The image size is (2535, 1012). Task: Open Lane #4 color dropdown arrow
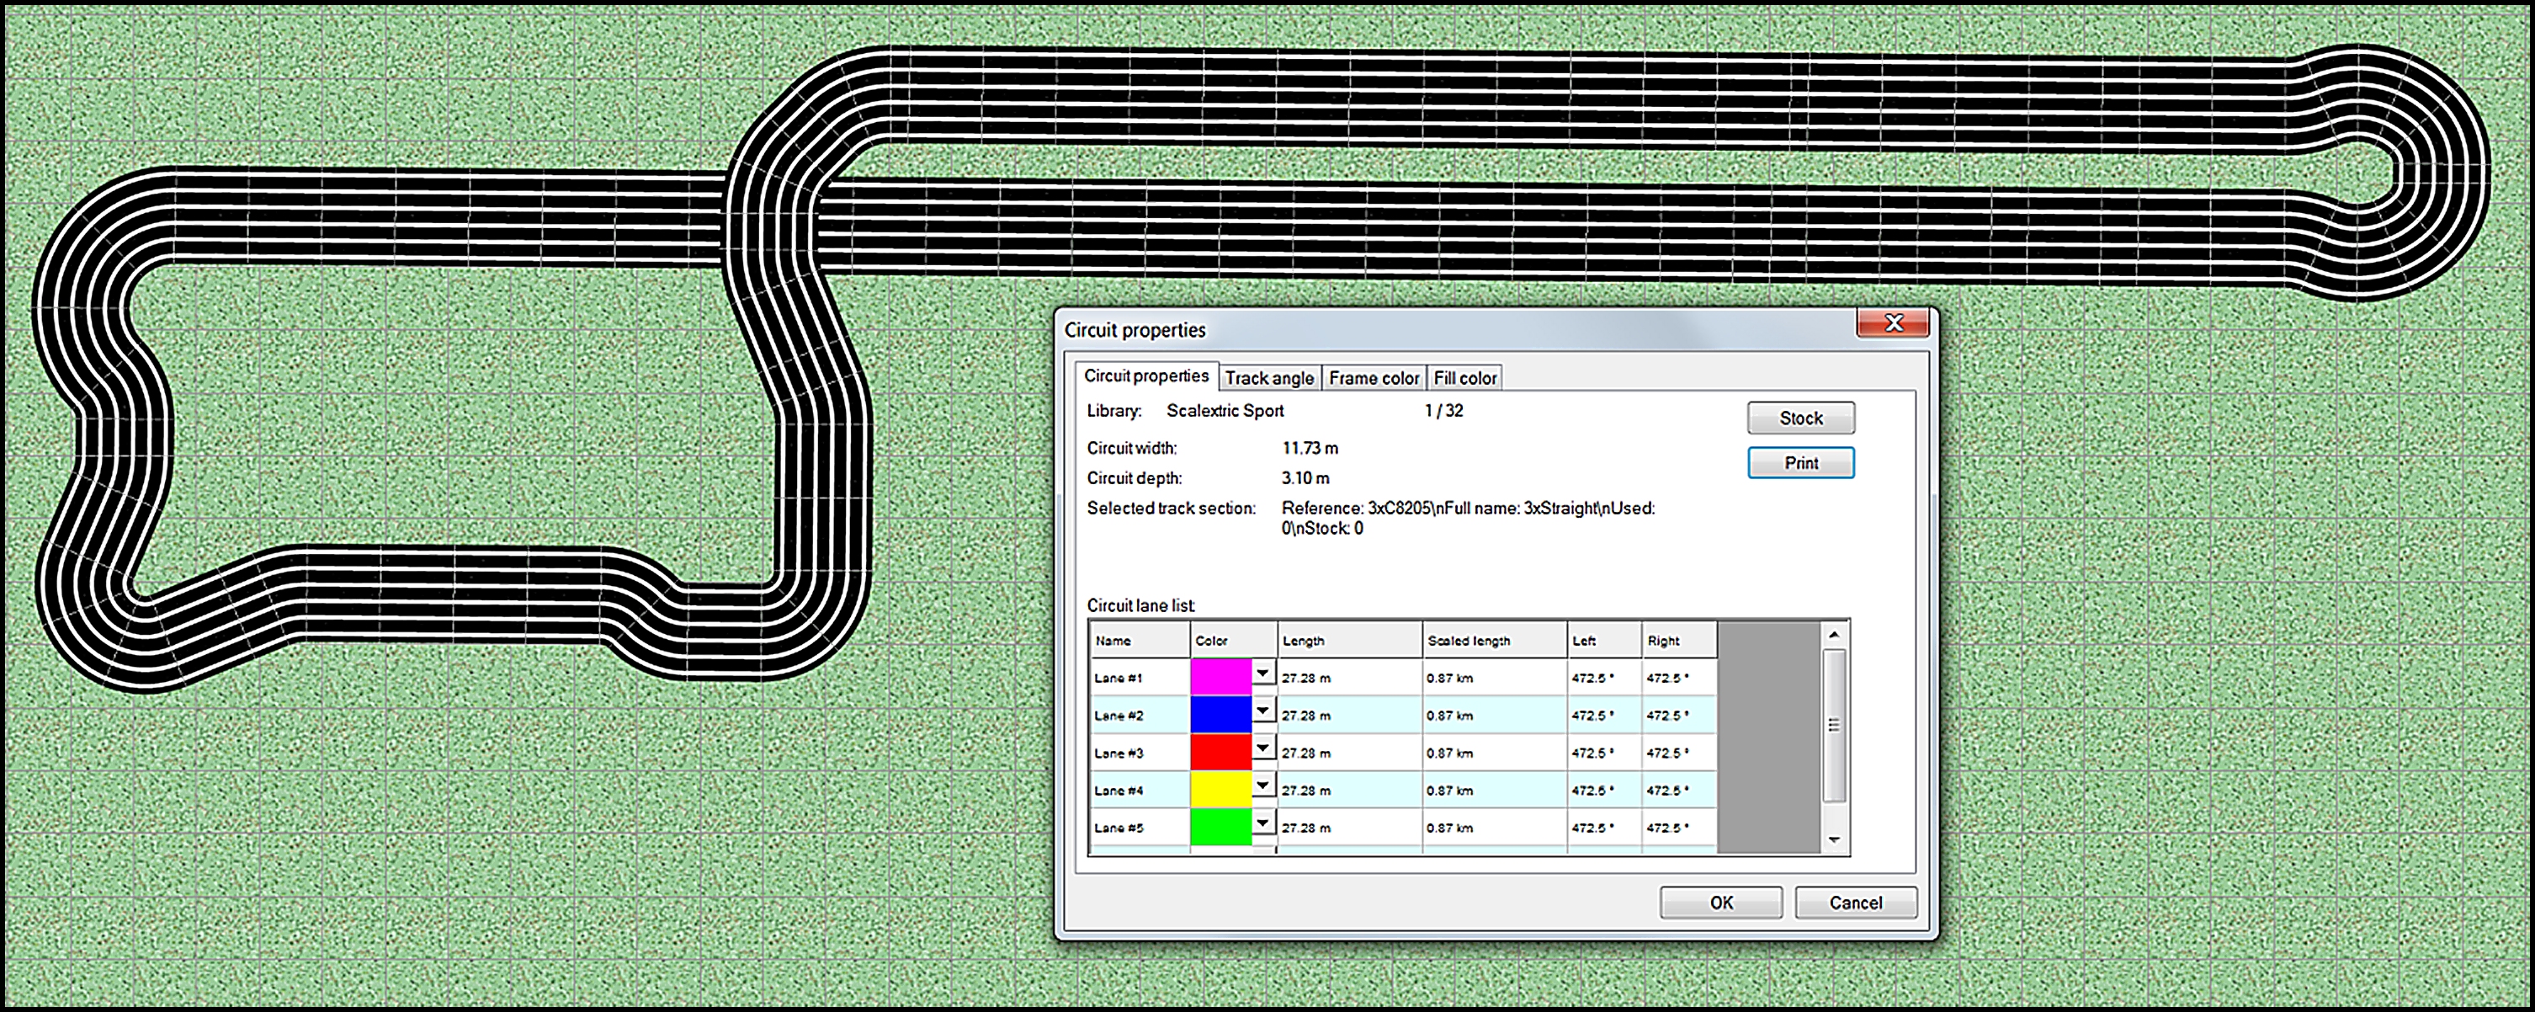point(1262,786)
